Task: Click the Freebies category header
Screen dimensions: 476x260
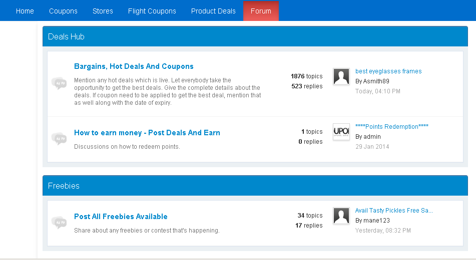Action: [64, 186]
